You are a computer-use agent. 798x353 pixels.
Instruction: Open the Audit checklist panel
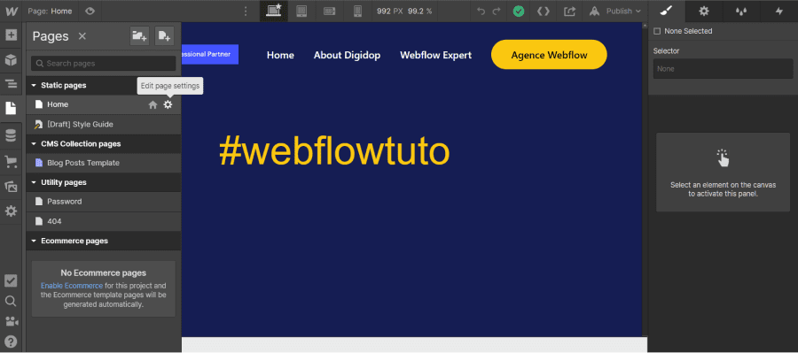pos(11,280)
